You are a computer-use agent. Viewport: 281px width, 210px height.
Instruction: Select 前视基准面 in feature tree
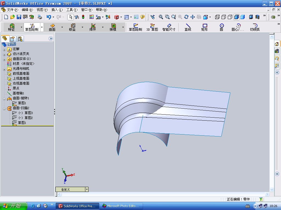coord(21,74)
